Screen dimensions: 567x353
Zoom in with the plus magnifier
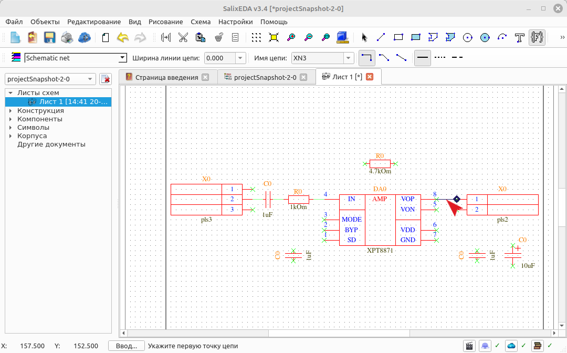click(291, 37)
